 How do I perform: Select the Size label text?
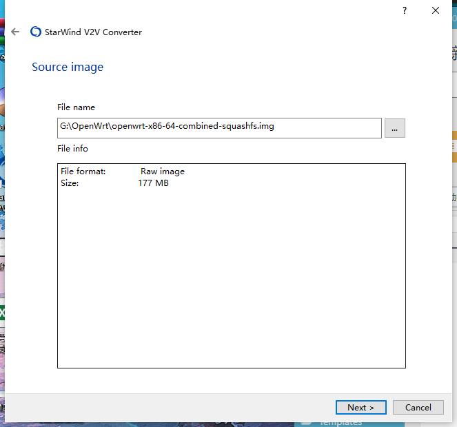70,183
